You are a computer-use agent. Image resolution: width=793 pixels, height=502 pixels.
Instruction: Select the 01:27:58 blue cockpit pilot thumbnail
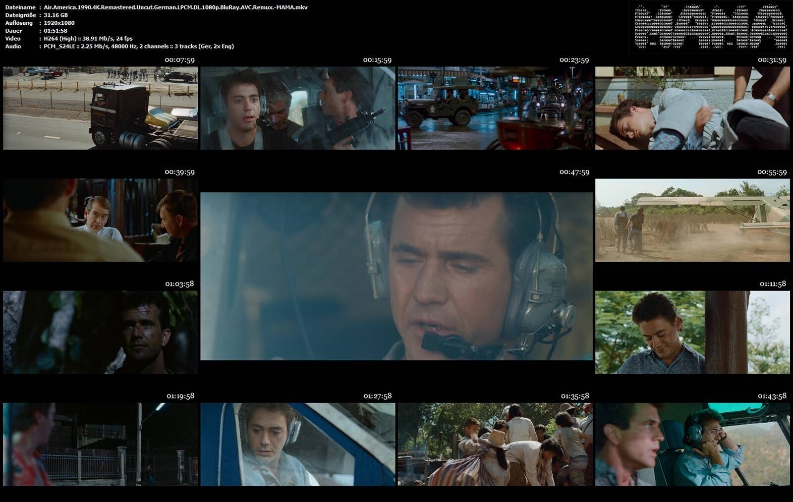click(298, 444)
